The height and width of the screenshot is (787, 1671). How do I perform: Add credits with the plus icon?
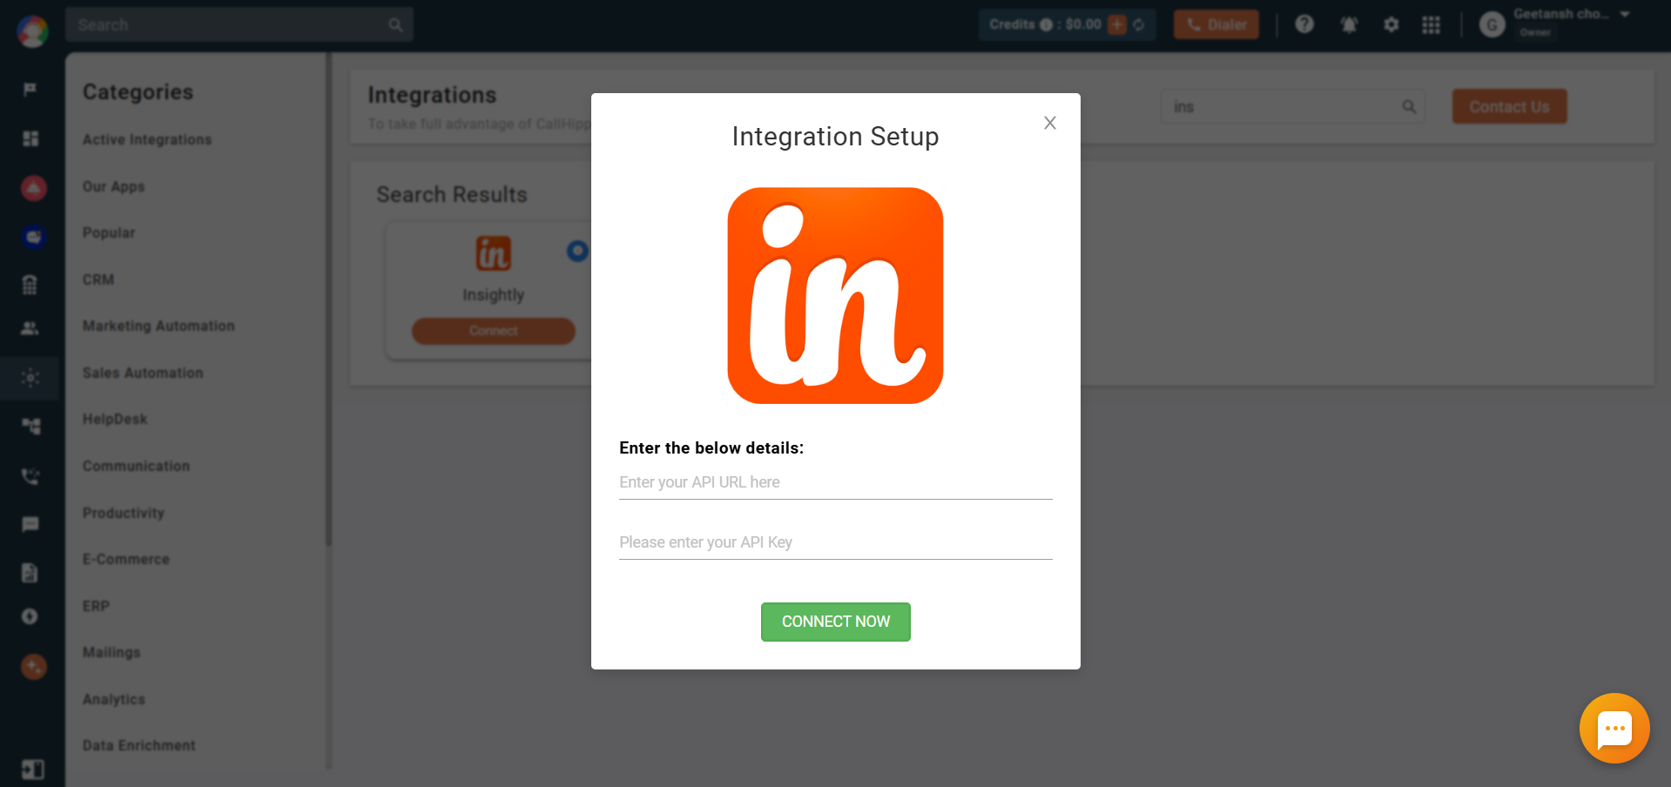pos(1117,24)
